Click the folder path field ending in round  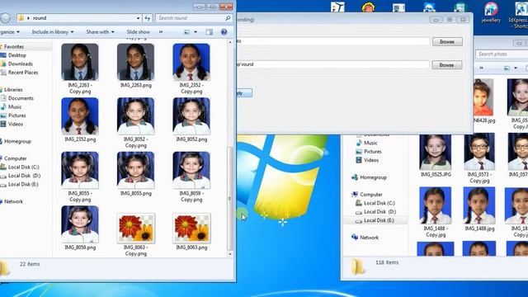tap(333, 64)
